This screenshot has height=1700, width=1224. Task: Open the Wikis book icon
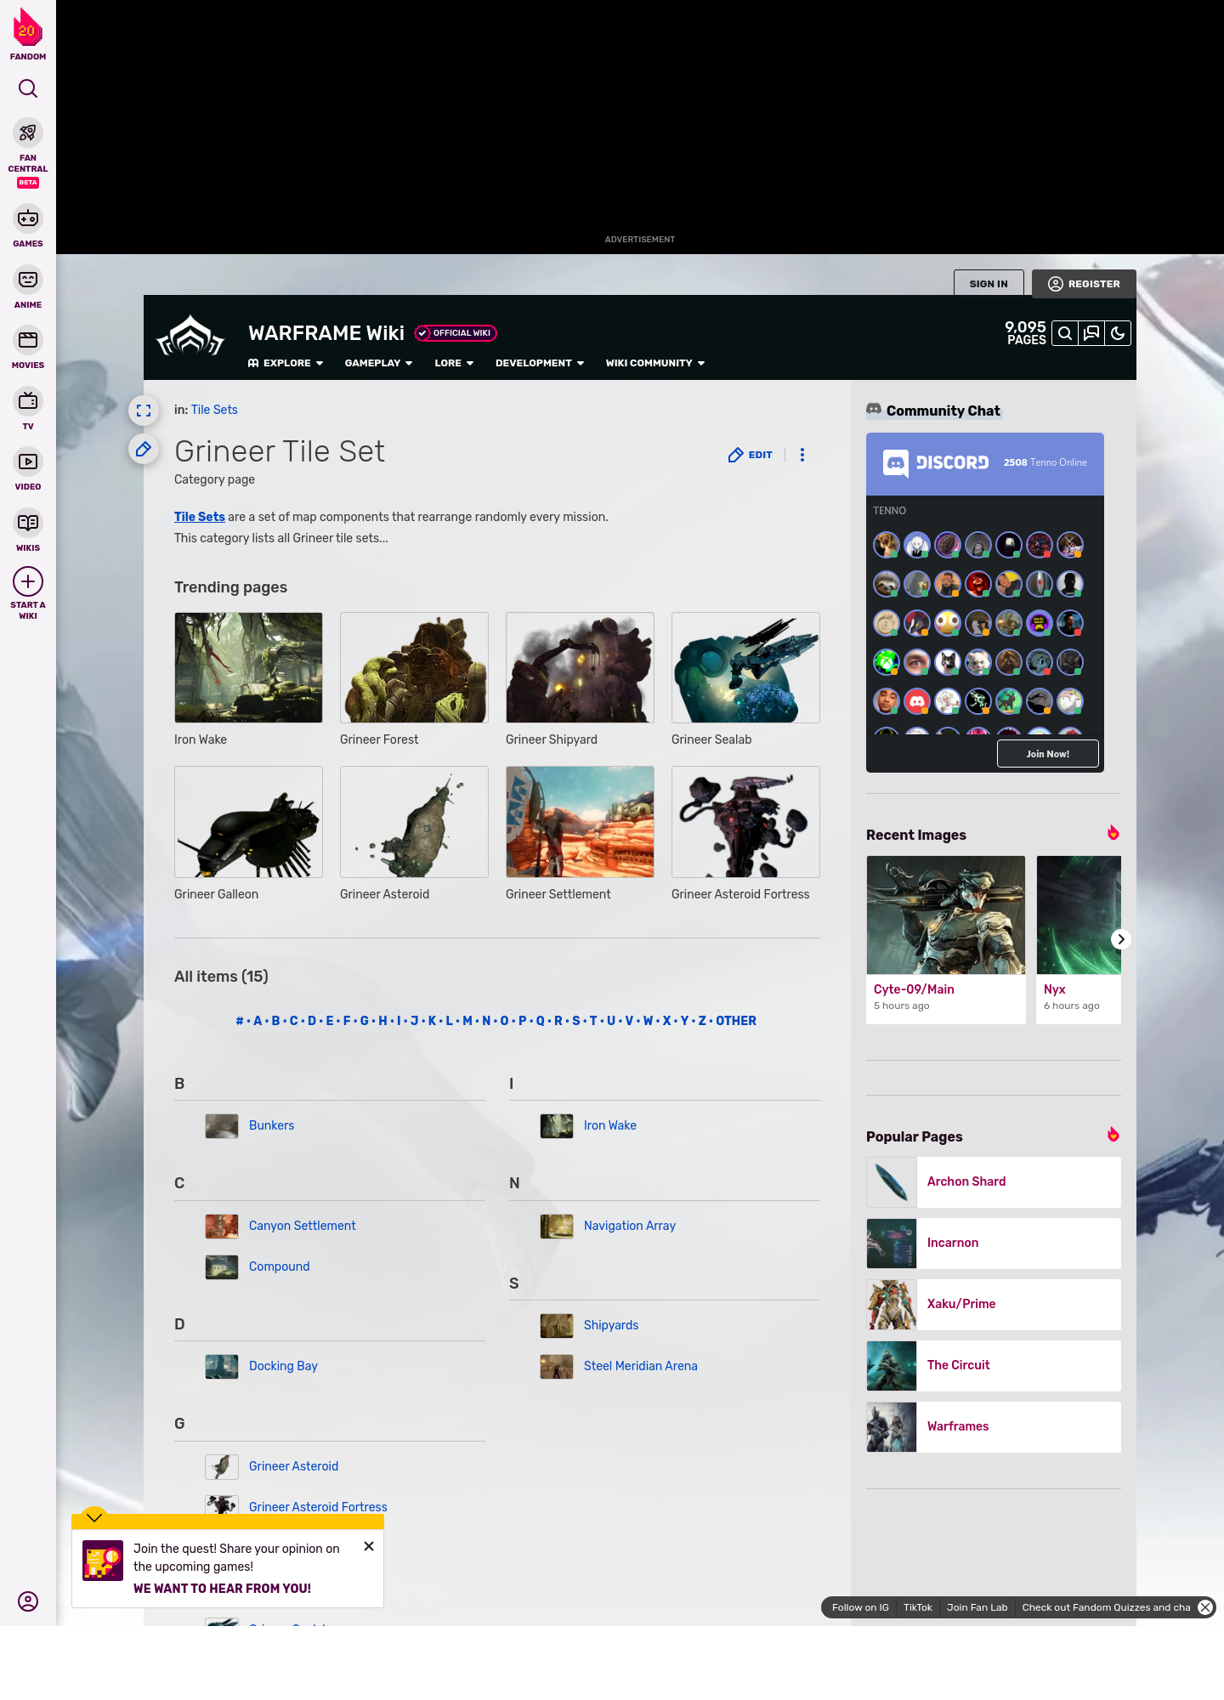click(28, 523)
